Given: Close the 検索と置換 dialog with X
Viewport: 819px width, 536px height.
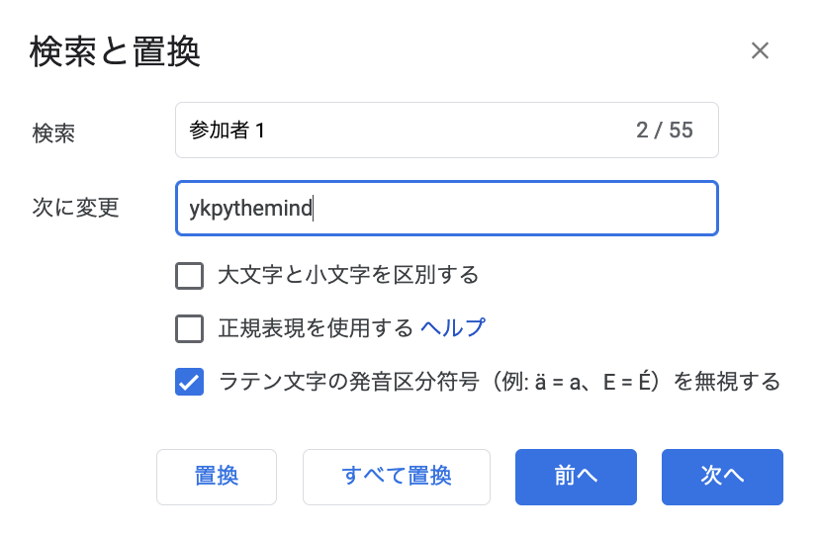Looking at the screenshot, I should click(x=760, y=50).
